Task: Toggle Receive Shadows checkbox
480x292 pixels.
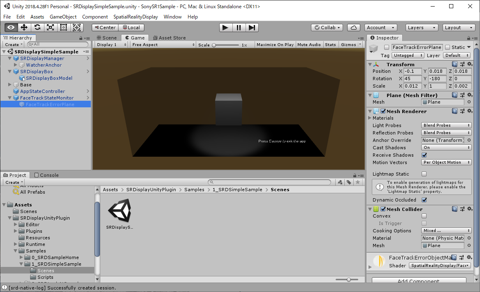Action: click(424, 155)
